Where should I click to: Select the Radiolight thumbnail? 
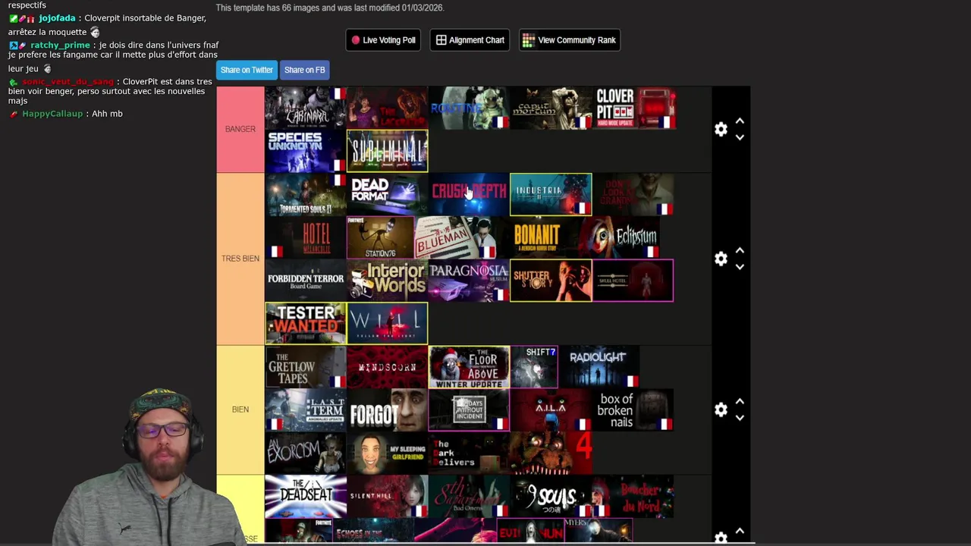click(599, 367)
